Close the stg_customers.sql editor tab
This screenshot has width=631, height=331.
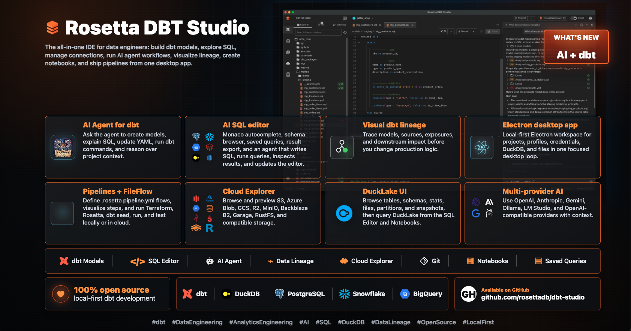point(380,25)
